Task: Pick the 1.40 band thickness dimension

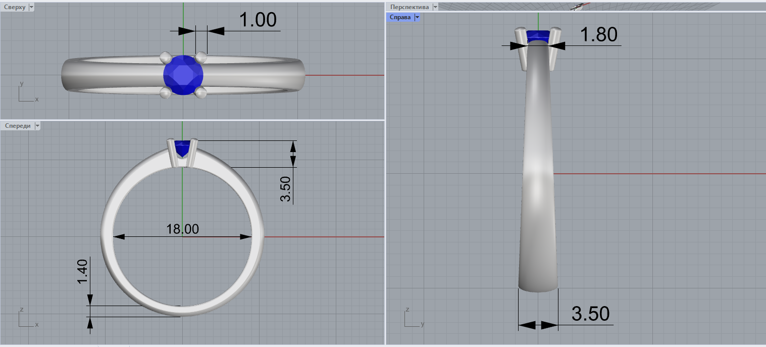Action: (x=83, y=273)
